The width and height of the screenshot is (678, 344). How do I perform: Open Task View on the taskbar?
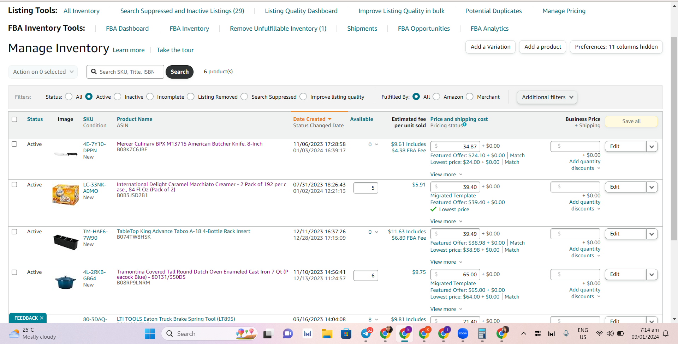[268, 333]
